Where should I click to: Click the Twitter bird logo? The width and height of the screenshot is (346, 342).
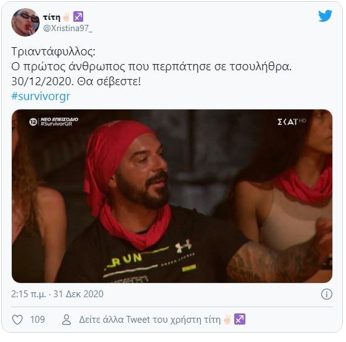click(x=325, y=16)
